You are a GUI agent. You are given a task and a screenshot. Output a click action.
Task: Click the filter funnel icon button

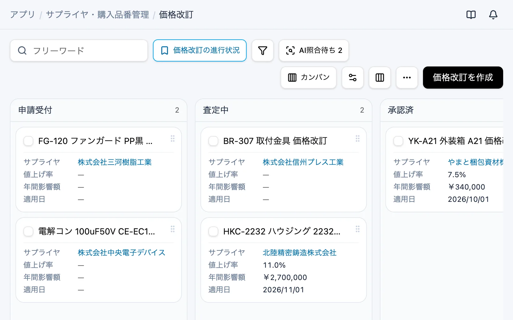tap(263, 50)
